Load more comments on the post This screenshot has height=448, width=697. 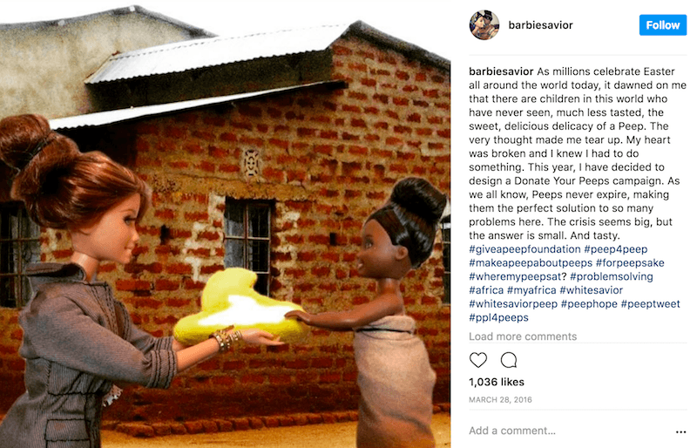(523, 336)
